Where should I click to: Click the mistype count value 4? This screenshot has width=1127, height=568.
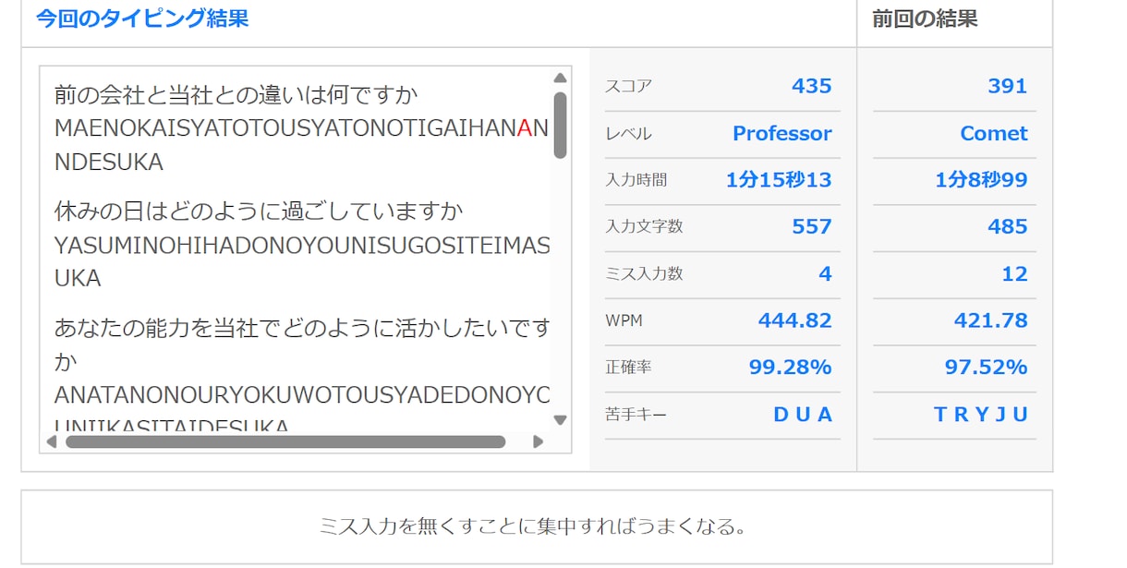tap(825, 273)
